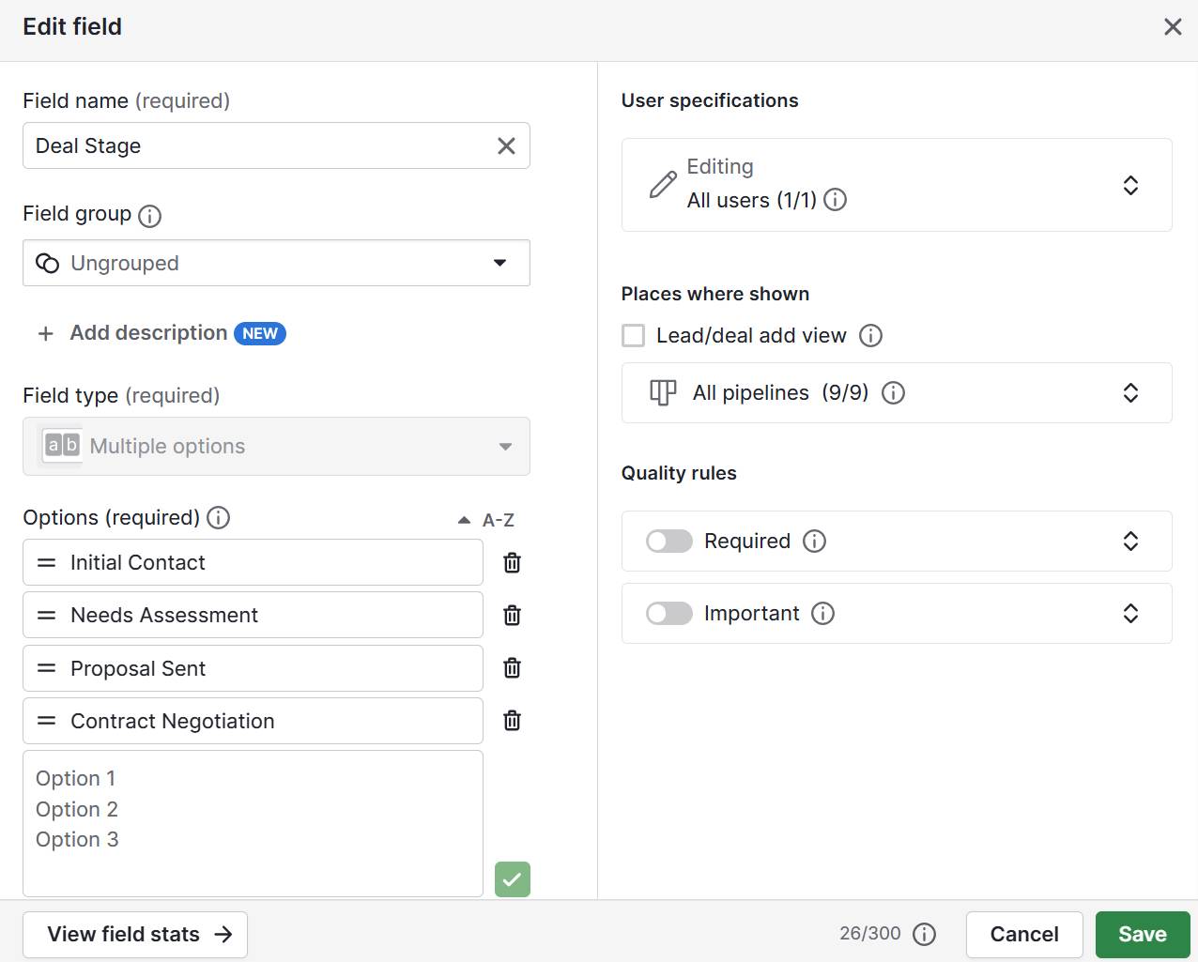1198x962 pixels.
Task: Clear the Field name using the X icon
Action: pos(506,145)
